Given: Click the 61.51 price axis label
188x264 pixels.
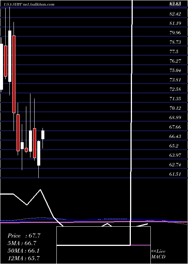Looking at the screenshot, I should 175,174.
